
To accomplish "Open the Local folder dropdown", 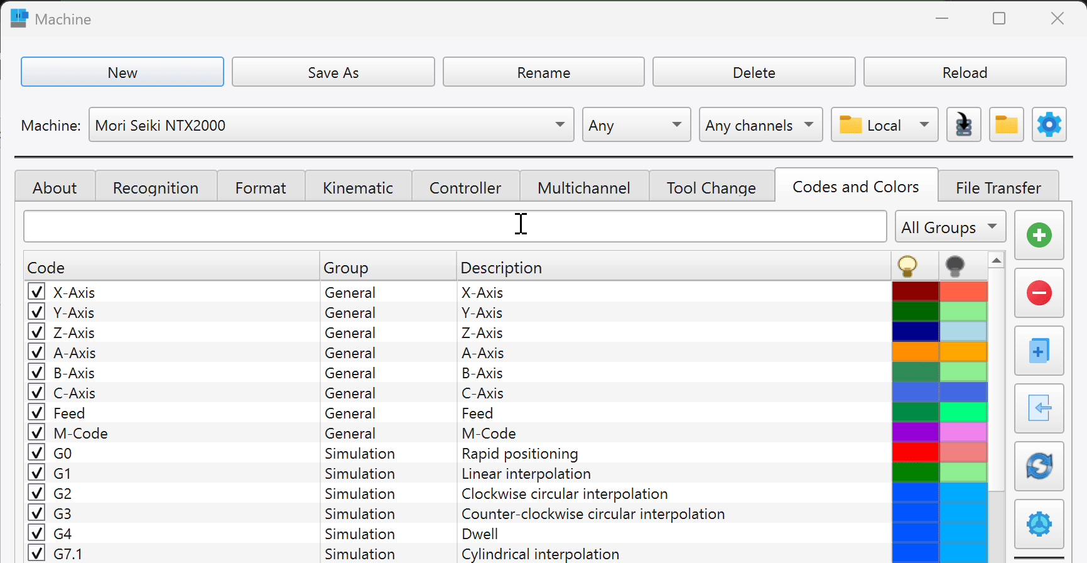I will click(884, 124).
